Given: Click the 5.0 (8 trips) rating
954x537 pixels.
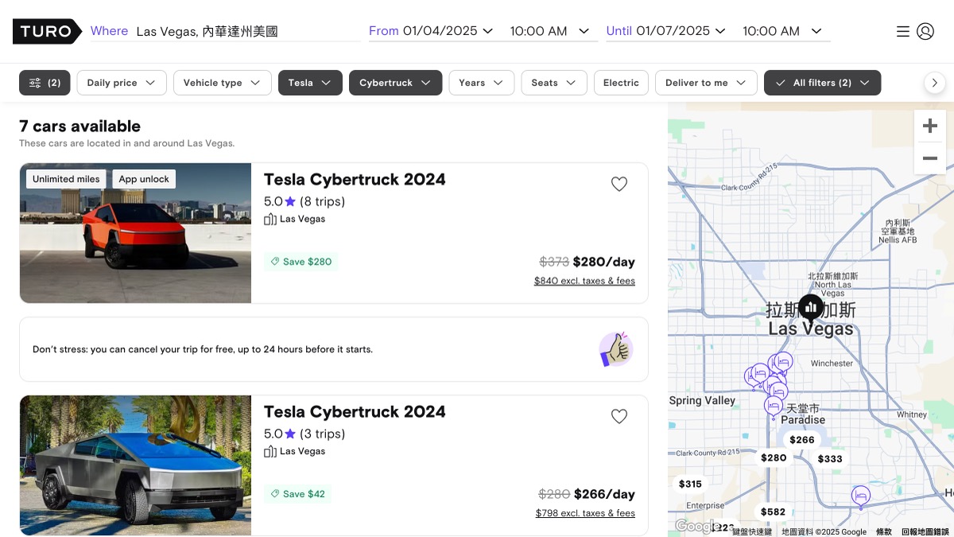Looking at the screenshot, I should 304,201.
